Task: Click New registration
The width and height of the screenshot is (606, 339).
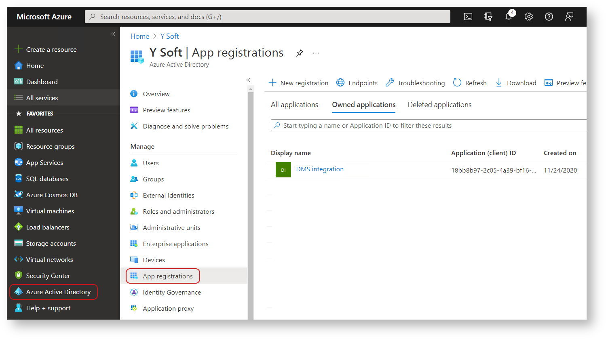Action: tap(298, 83)
